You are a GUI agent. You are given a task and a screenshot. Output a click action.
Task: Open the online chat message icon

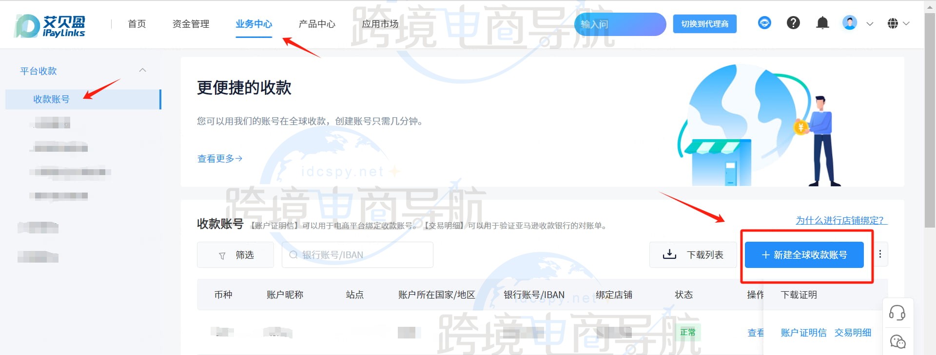[764, 23]
